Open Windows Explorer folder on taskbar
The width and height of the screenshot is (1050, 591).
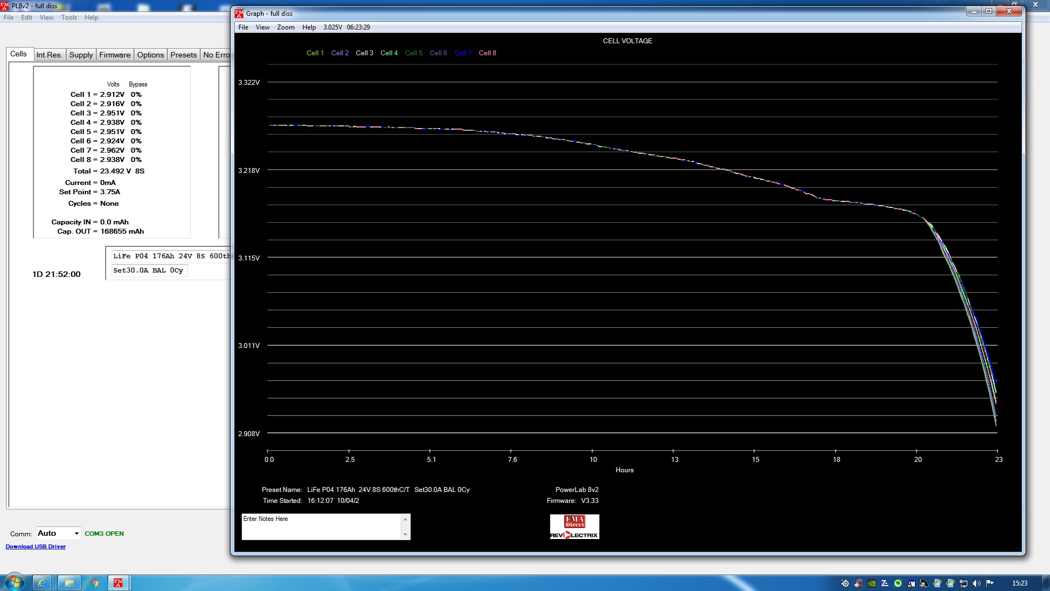(x=69, y=583)
